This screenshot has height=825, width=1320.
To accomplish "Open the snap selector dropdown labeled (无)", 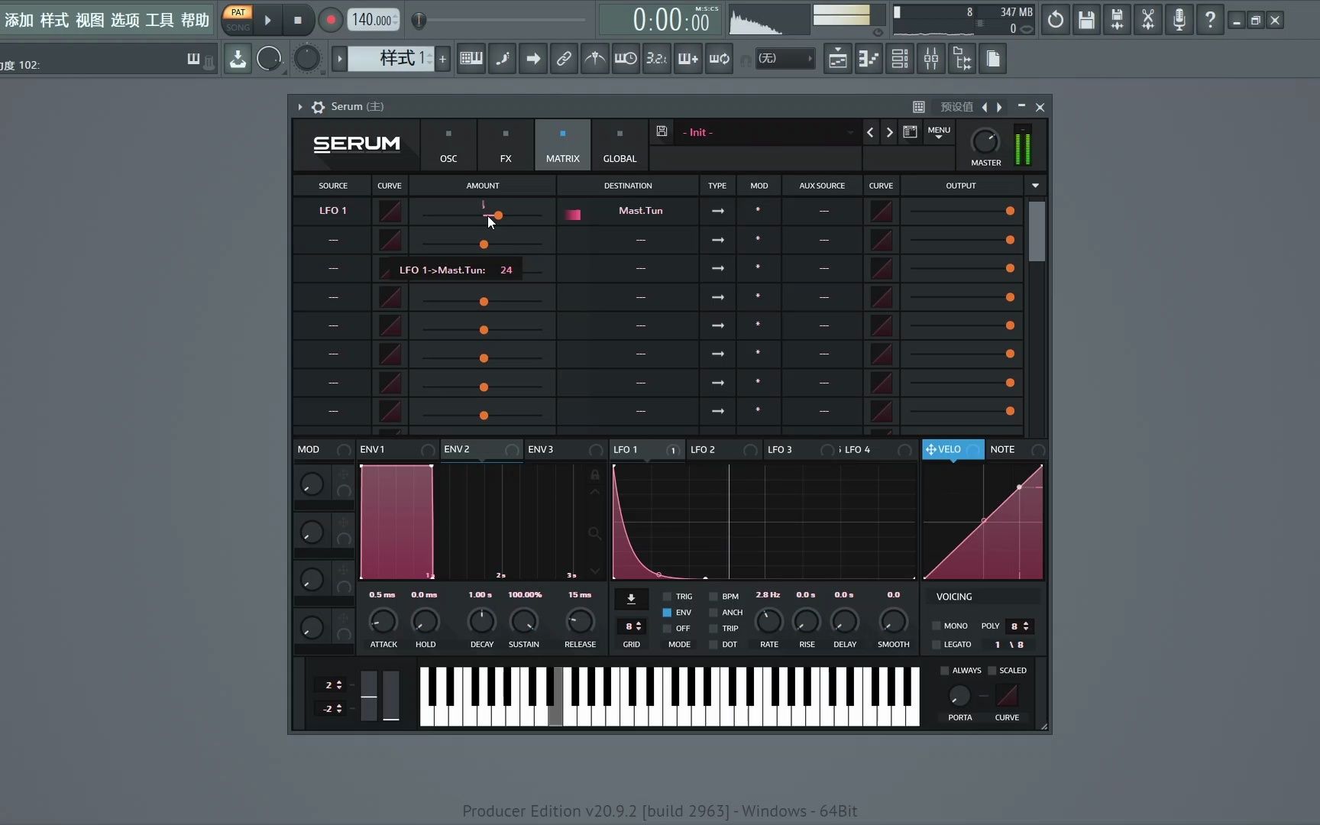I will click(x=785, y=59).
